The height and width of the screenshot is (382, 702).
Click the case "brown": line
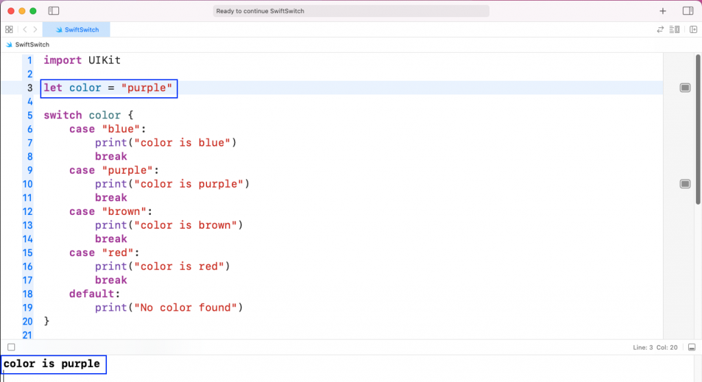coord(110,212)
